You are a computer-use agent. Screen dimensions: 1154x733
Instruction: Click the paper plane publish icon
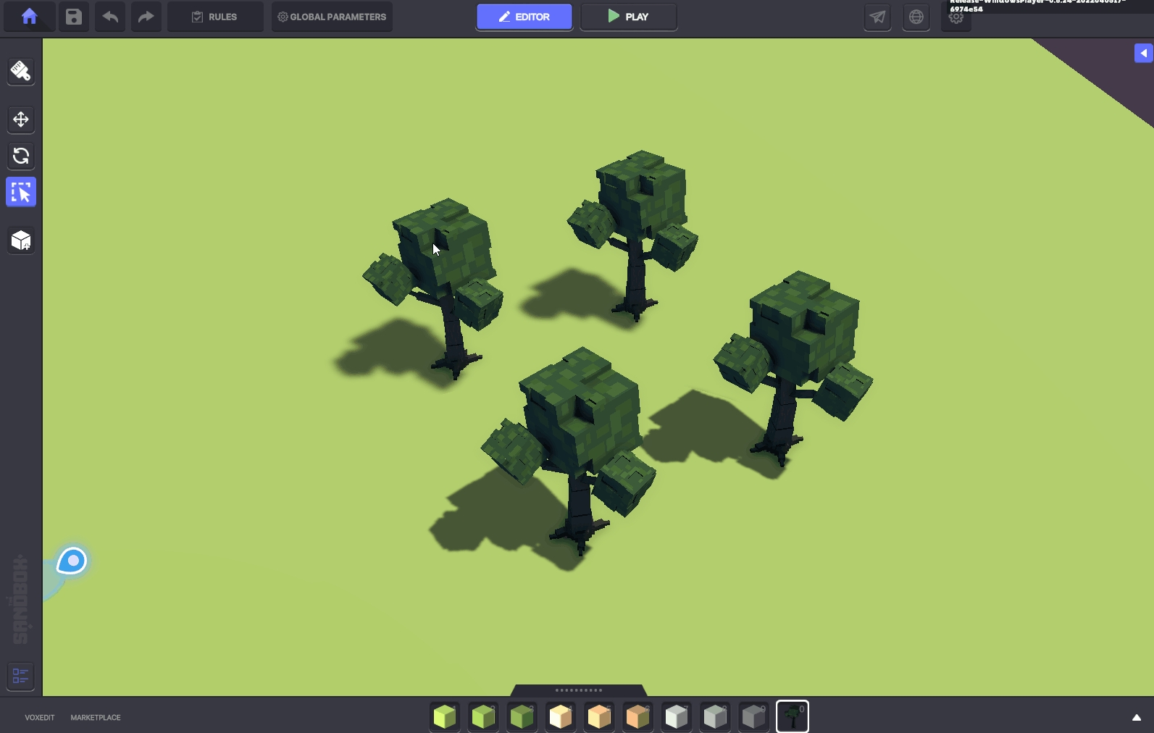[x=877, y=17]
